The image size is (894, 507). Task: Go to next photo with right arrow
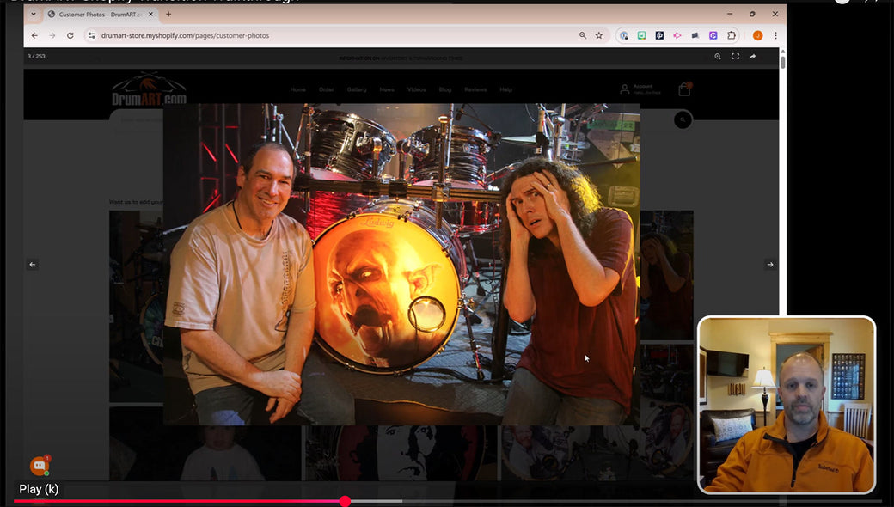click(769, 265)
